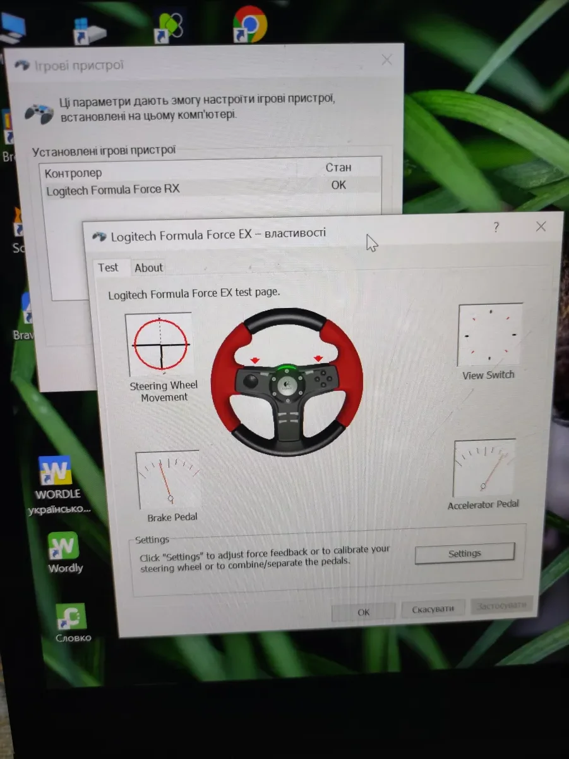
Task: Open the Settings button for force feedback
Action: [x=464, y=553]
